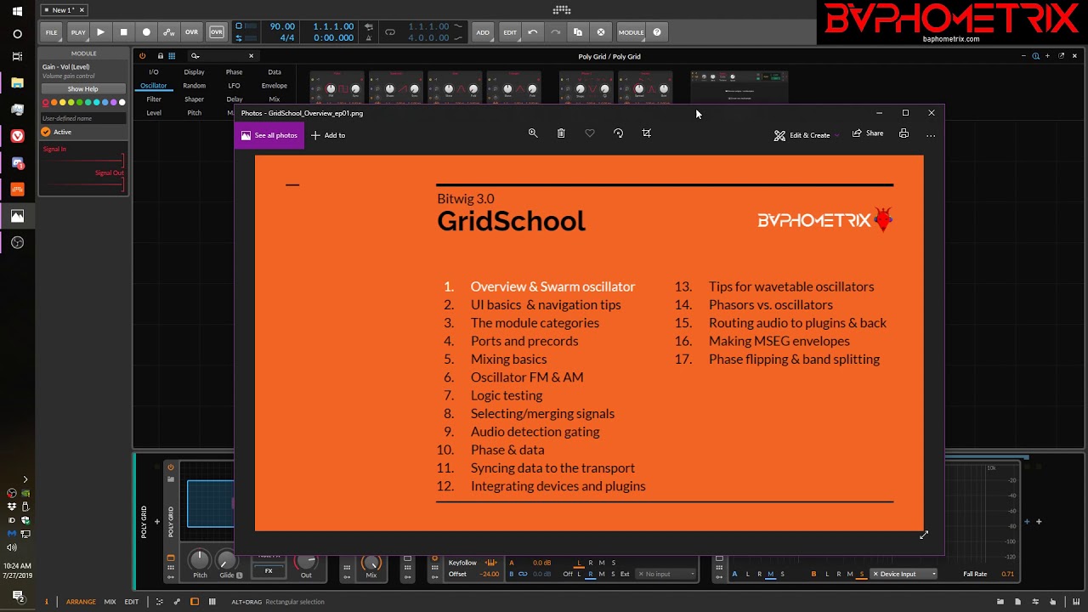Click the duplicate icon next to redo

coord(578,32)
